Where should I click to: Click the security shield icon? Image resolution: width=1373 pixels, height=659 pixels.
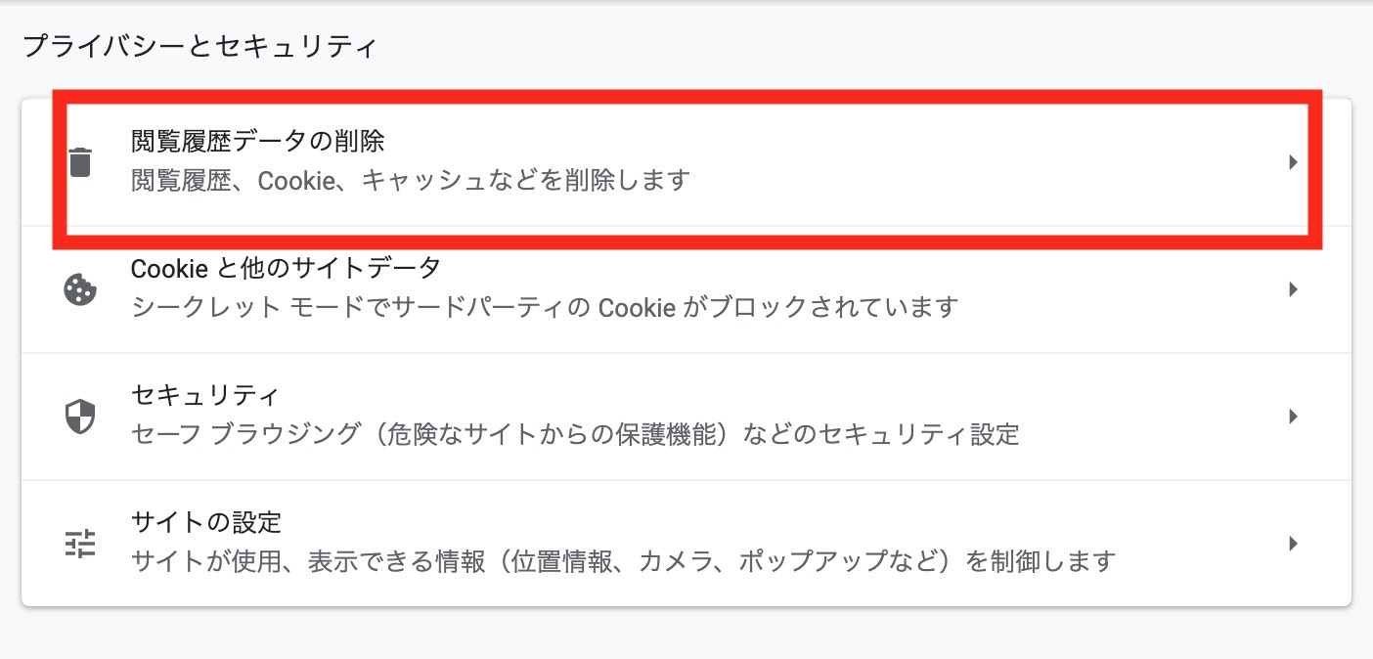(x=80, y=417)
